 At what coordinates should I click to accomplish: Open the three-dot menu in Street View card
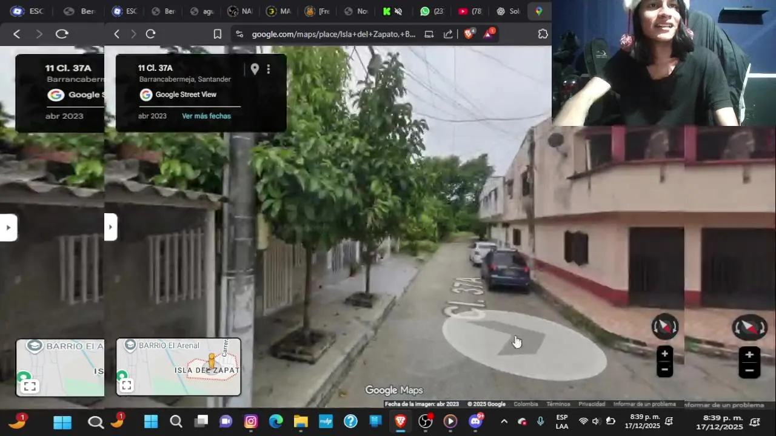[269, 69]
